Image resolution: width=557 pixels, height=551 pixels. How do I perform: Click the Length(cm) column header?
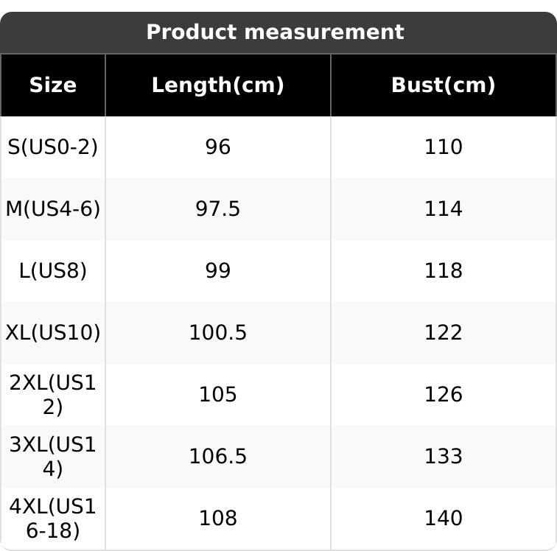click(217, 85)
